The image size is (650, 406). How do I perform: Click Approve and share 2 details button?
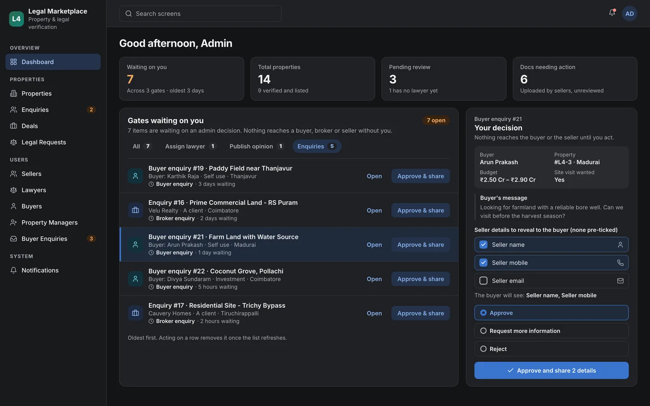coord(551,370)
